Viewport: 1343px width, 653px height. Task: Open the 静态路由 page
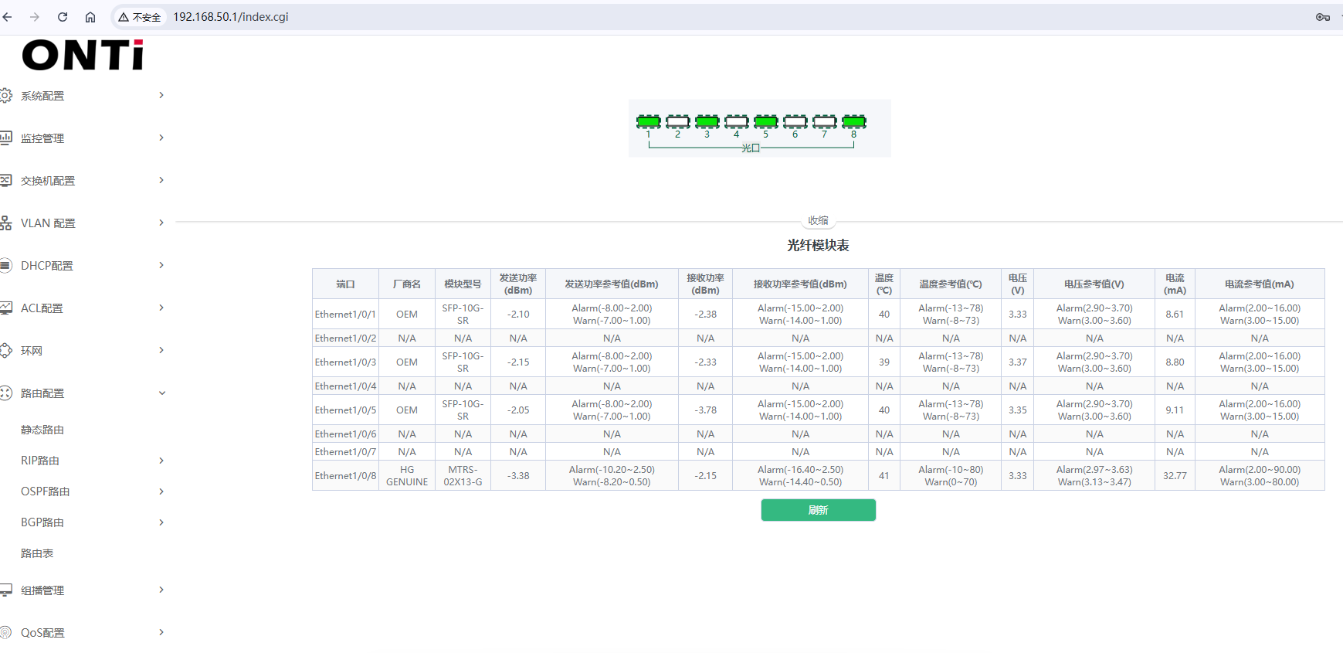42,430
